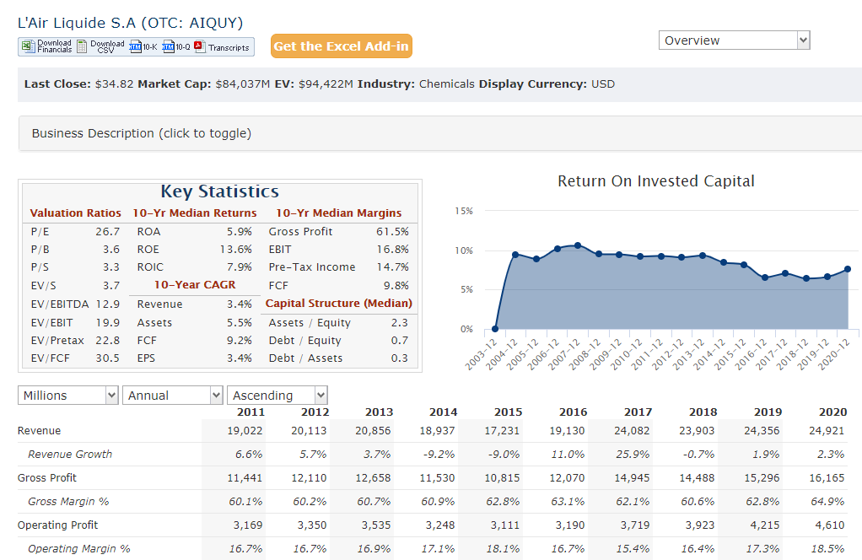The width and height of the screenshot is (862, 560).
Task: Open the 10-K filing link
Action: (150, 47)
